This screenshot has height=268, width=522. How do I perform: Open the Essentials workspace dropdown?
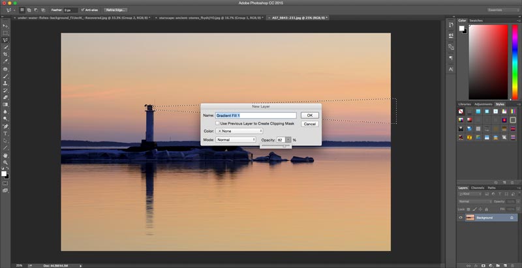(502, 10)
